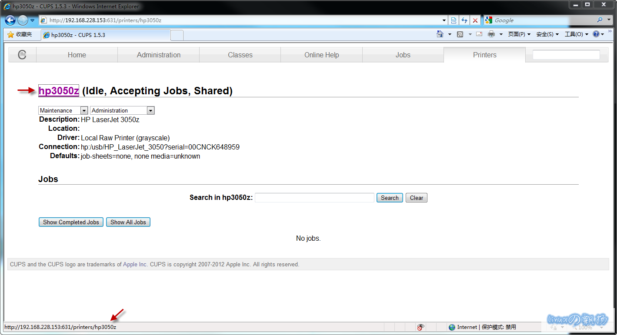This screenshot has height=335, width=617.
Task: Expand the Help icon dropdown arrow
Action: click(x=602, y=34)
